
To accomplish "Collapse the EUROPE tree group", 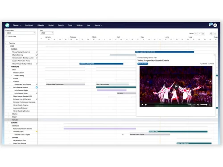I will (8, 123).
